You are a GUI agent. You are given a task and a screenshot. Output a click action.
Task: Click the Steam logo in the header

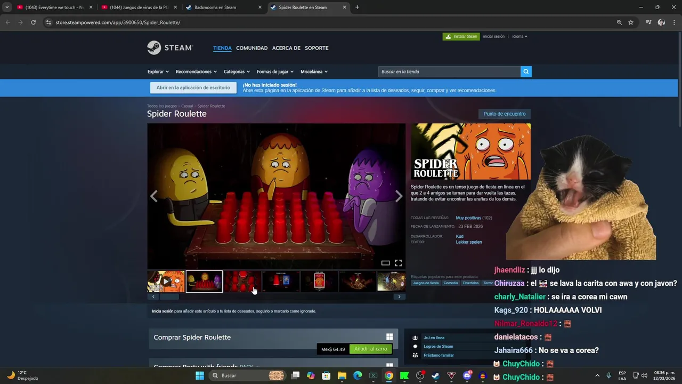click(x=170, y=48)
